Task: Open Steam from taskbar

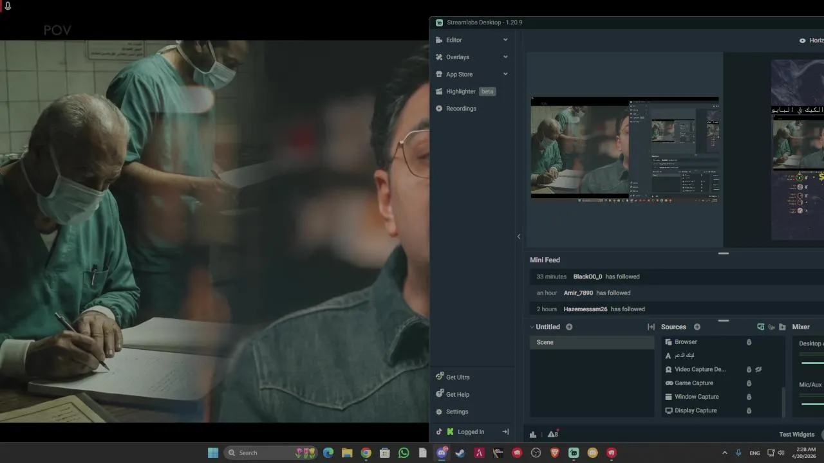Action: pos(460,453)
